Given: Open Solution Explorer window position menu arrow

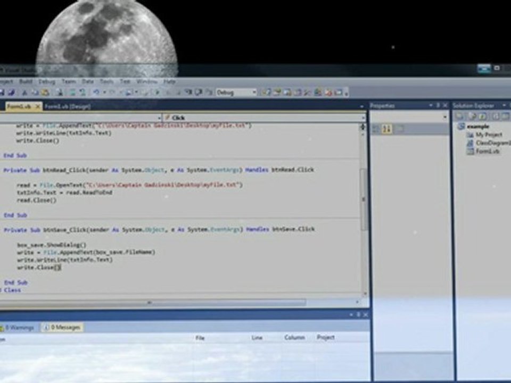Looking at the screenshot, I should point(504,105).
